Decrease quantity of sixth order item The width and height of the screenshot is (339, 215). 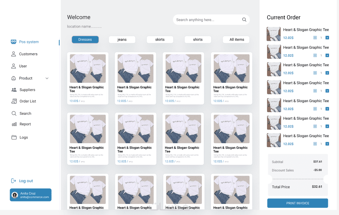tap(315, 126)
